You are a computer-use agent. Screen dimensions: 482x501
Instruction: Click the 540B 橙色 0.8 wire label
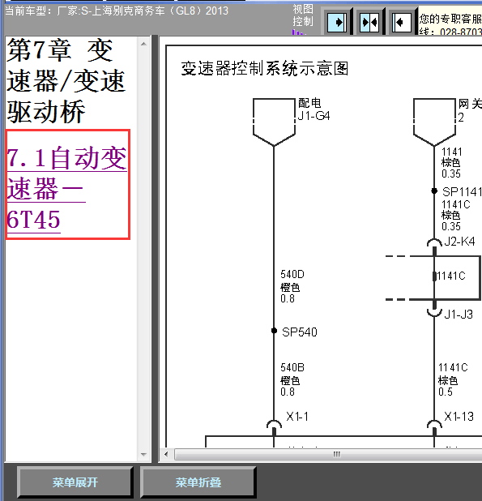(x=292, y=379)
